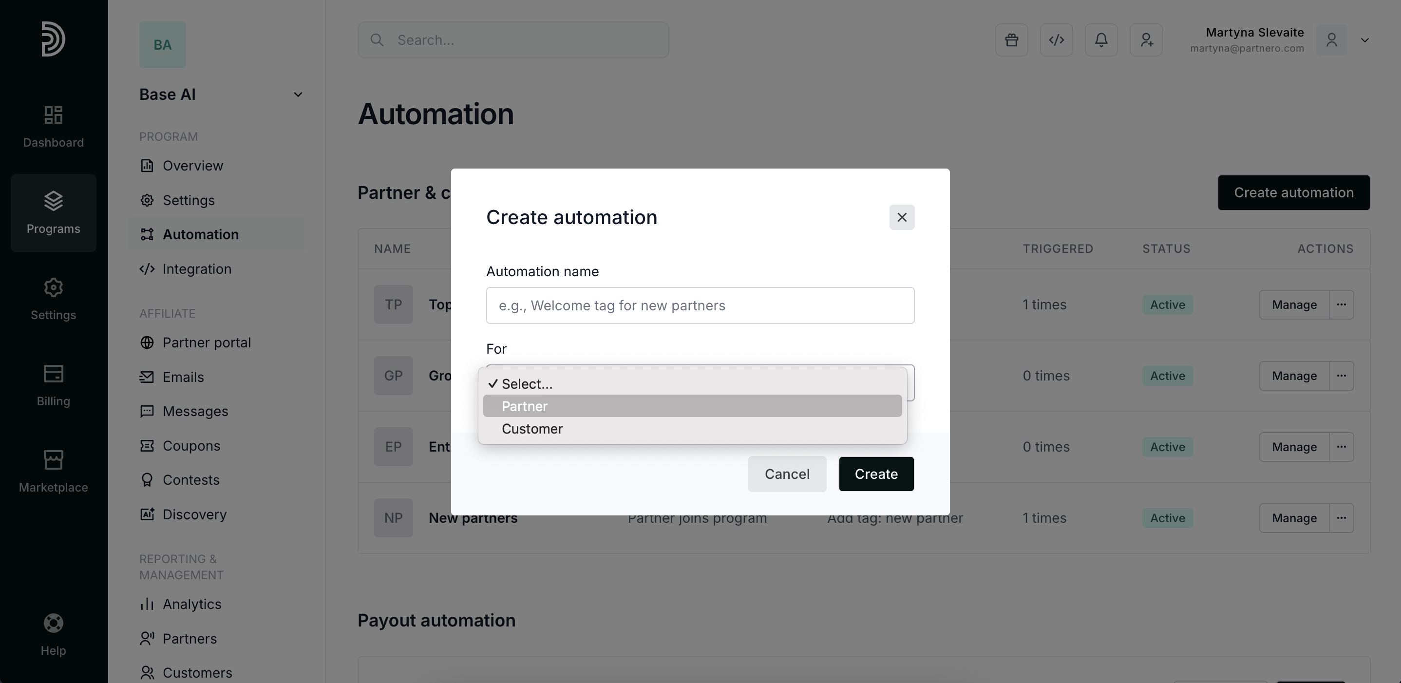Open Partner portal in the sidebar
Image resolution: width=1401 pixels, height=683 pixels.
click(206, 342)
